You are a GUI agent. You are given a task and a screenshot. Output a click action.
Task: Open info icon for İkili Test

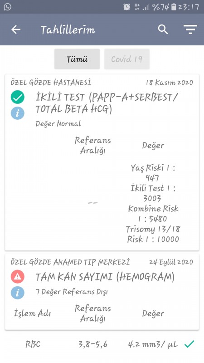[x=18, y=113]
